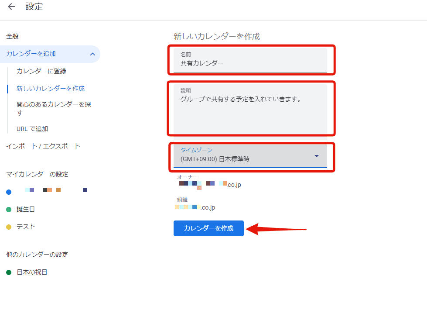Select the カレンダーを追加 menu heading
427x310 pixels.
click(x=31, y=54)
